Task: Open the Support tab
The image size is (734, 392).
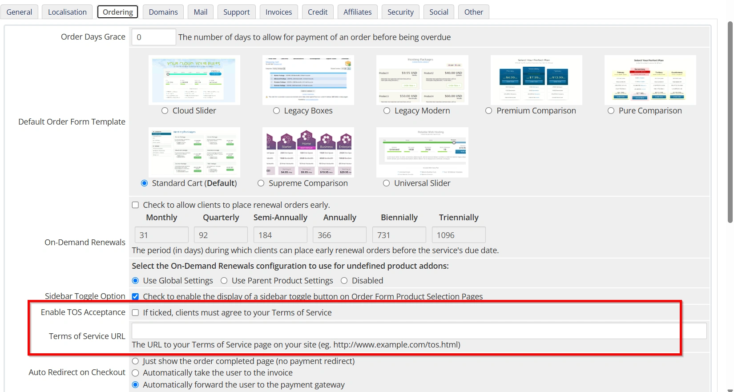Action: click(x=237, y=12)
